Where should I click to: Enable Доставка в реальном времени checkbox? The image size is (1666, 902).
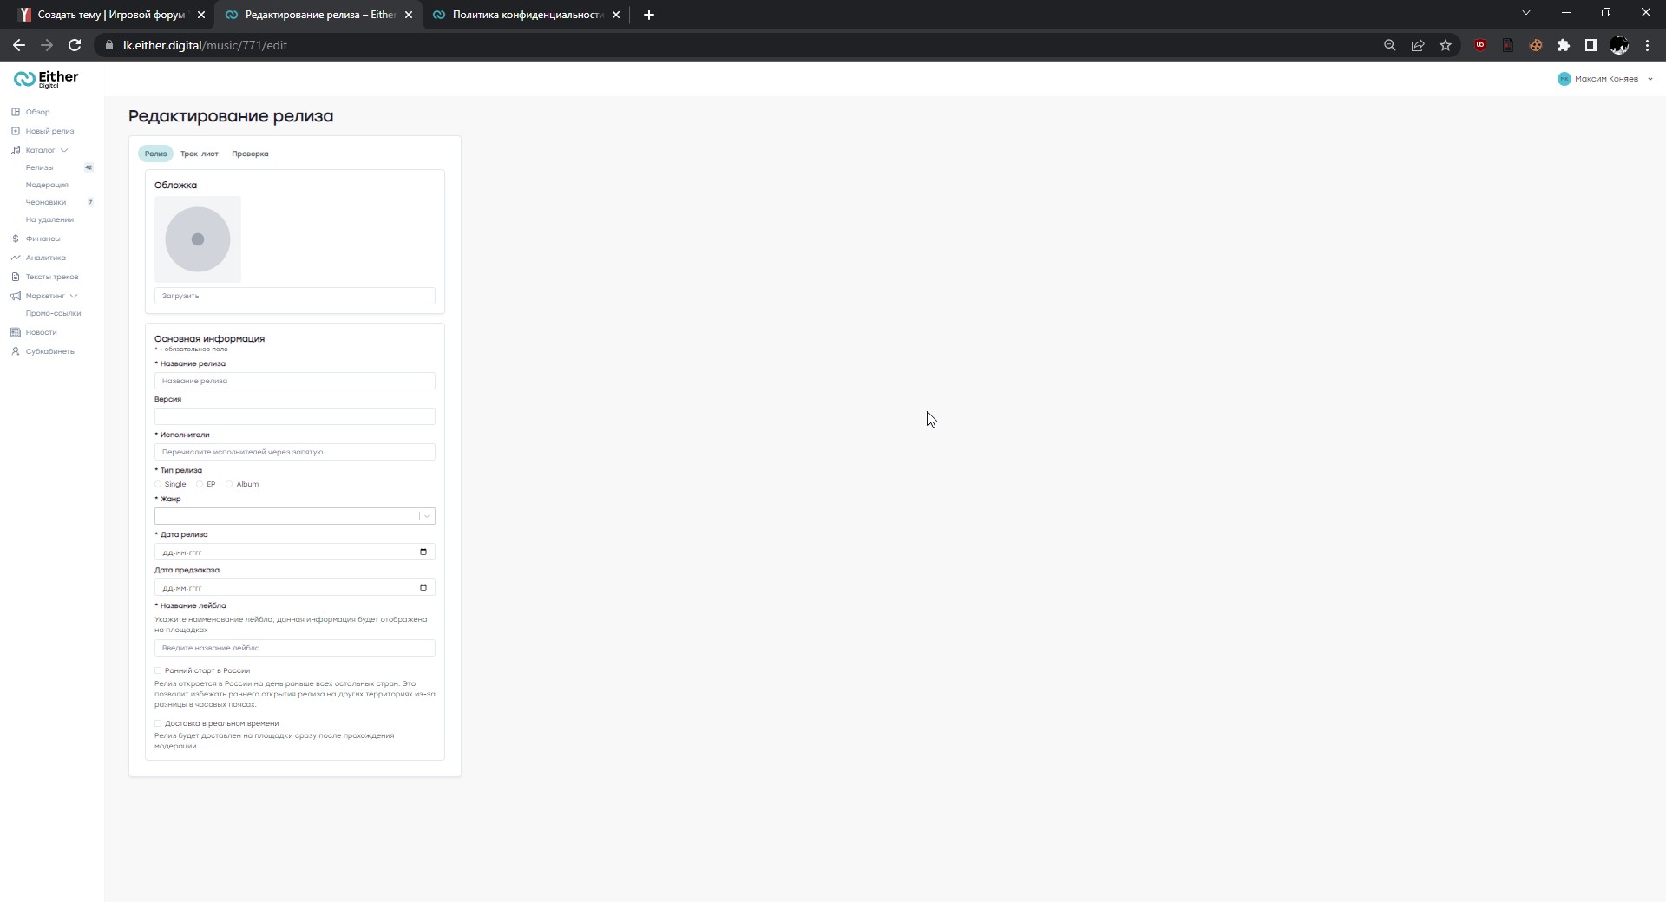point(158,723)
